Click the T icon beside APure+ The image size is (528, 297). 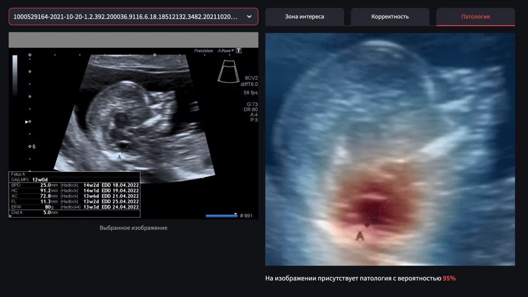(238, 51)
